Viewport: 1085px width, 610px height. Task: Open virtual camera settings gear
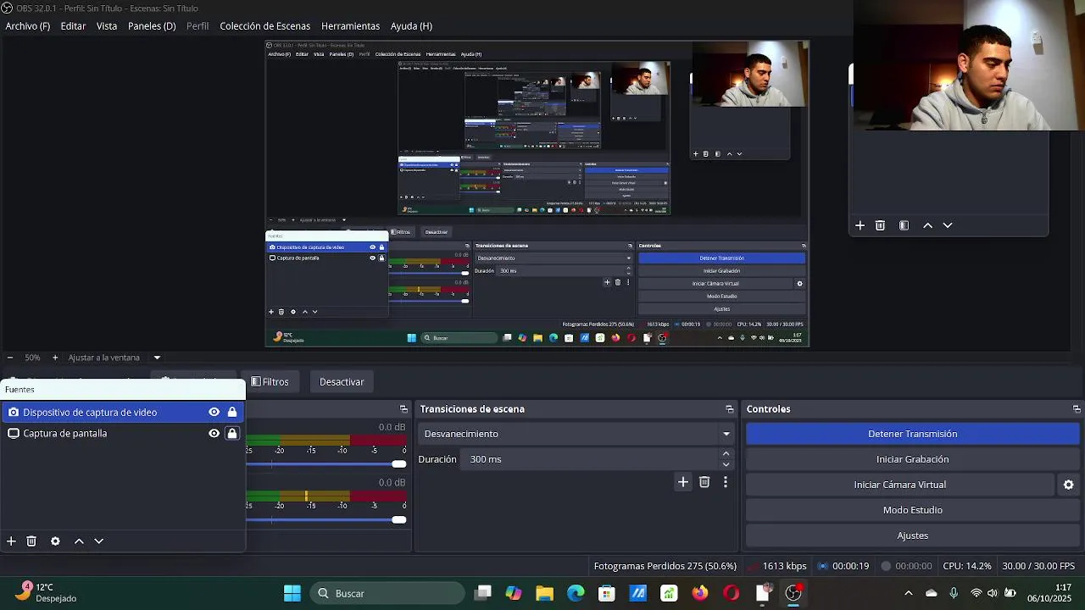(1069, 485)
